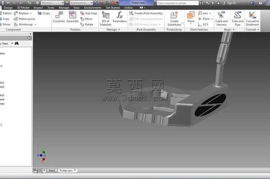Click the Replace component tool
This screenshot has height=179, width=270.
pos(22,13)
